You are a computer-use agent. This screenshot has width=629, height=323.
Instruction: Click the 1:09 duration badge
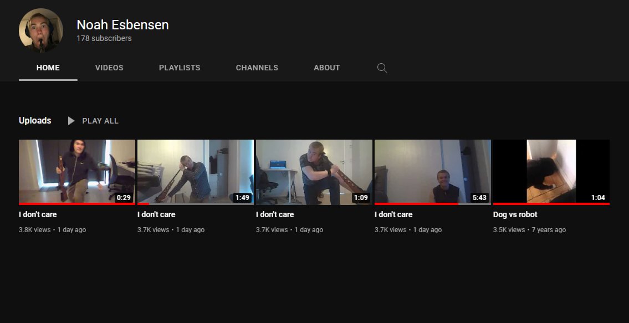(361, 197)
